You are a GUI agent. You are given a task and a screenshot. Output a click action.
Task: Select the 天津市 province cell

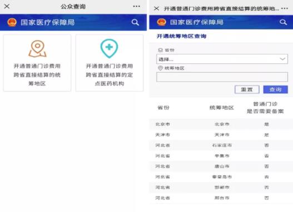click(x=163, y=135)
